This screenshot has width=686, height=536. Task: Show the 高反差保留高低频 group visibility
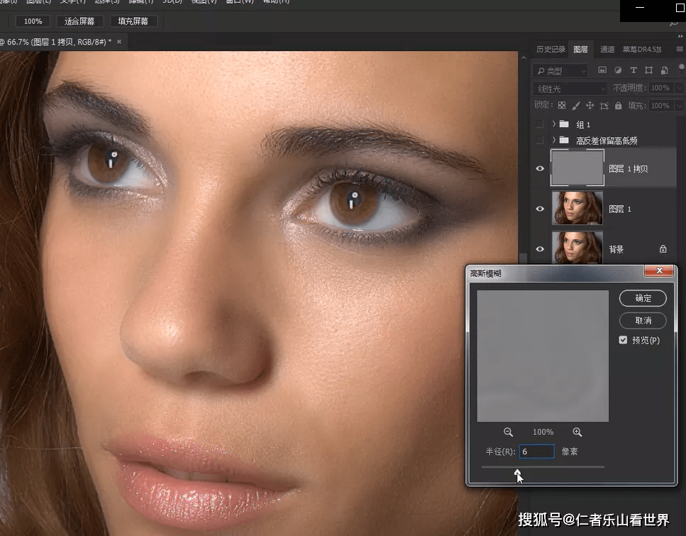click(x=539, y=140)
